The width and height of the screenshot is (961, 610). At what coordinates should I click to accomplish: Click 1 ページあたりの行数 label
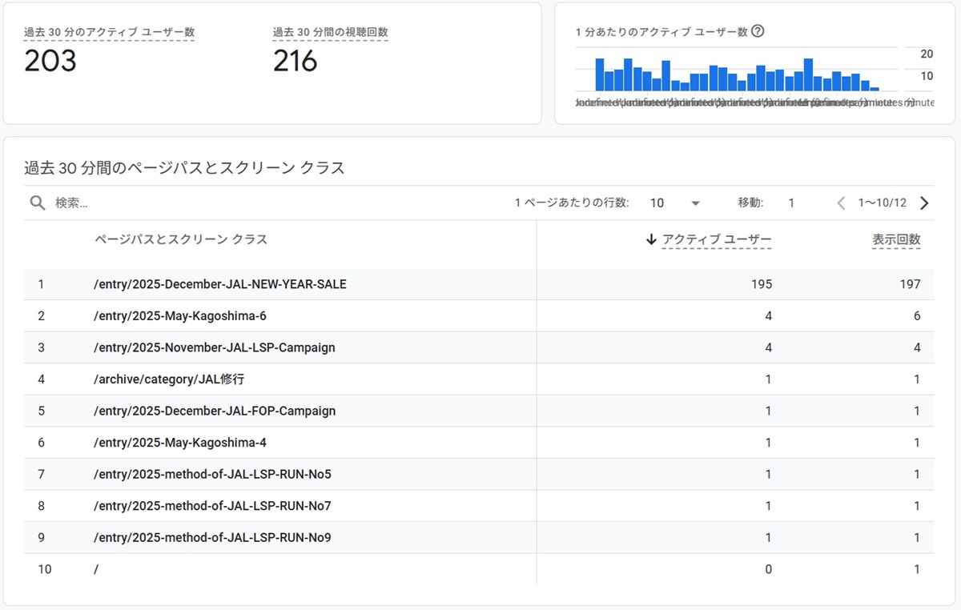click(x=572, y=203)
